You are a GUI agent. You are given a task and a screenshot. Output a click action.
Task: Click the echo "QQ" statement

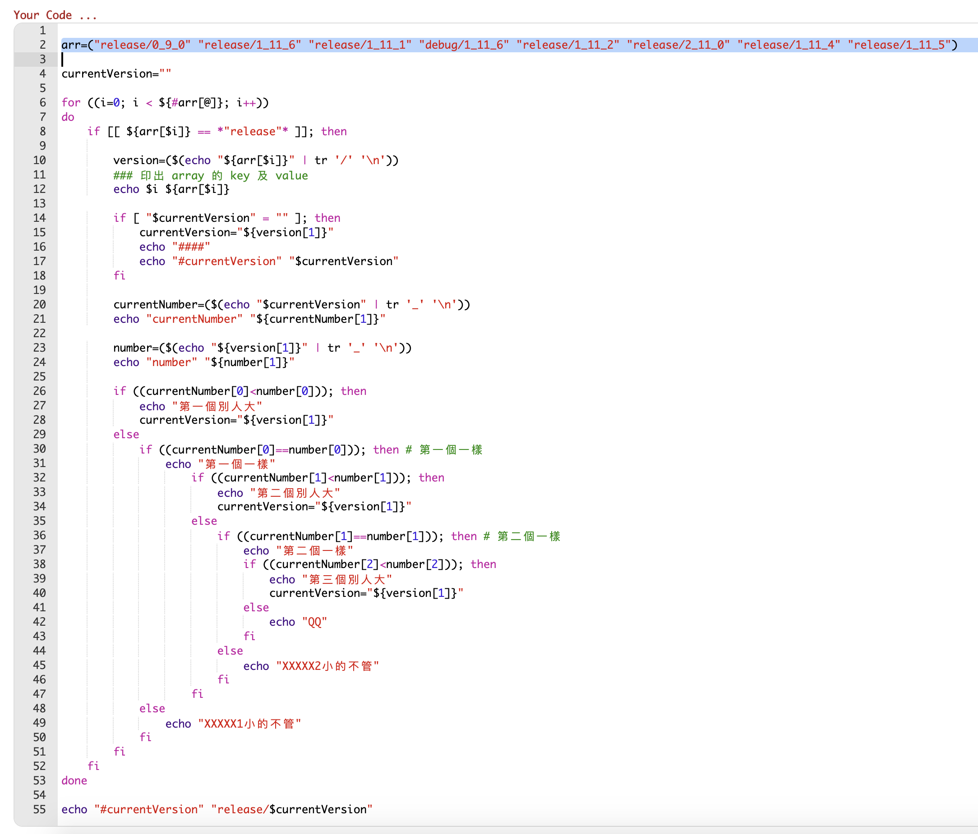(298, 622)
